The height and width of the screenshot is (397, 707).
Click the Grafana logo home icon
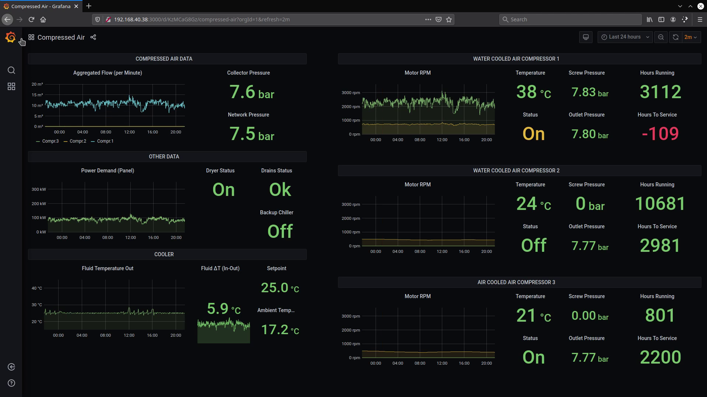pos(11,37)
